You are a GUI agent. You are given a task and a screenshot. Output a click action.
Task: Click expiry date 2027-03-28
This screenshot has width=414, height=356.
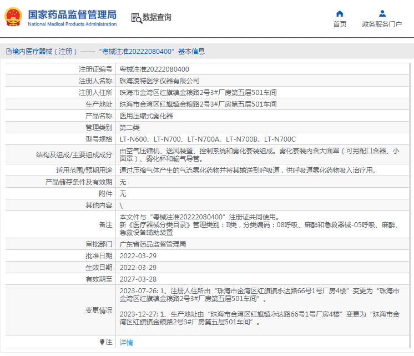138,279
